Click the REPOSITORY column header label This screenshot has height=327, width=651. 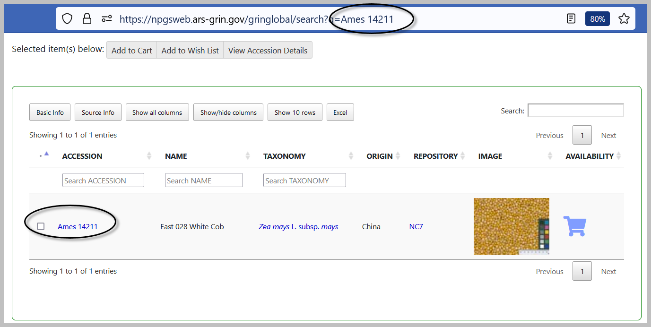point(435,156)
